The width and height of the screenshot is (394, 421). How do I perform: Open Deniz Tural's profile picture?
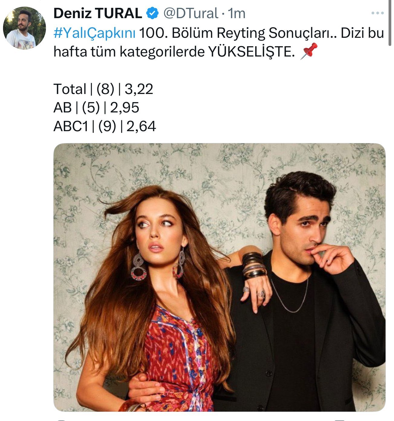pos(24,28)
